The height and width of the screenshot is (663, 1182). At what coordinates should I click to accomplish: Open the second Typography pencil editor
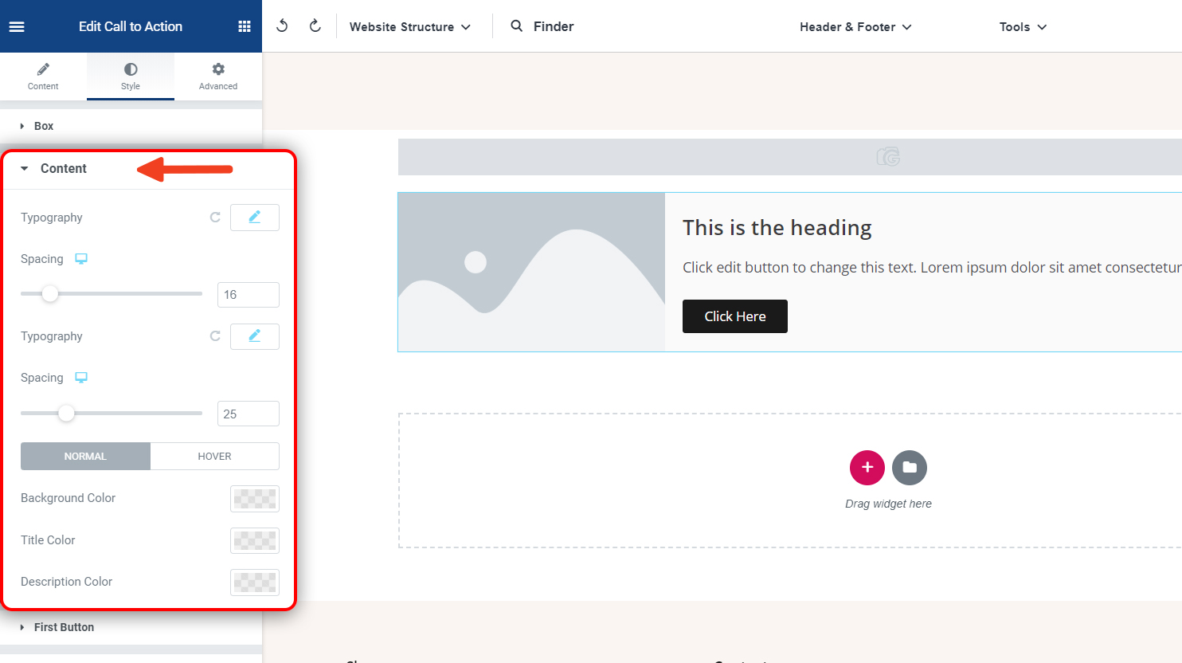point(255,336)
